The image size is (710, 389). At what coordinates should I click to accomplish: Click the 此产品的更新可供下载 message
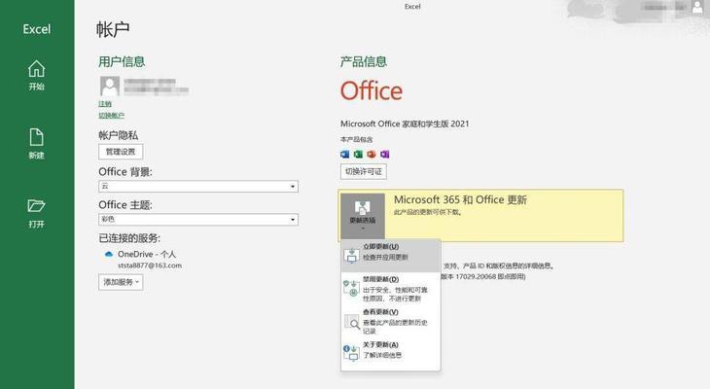[x=427, y=212]
